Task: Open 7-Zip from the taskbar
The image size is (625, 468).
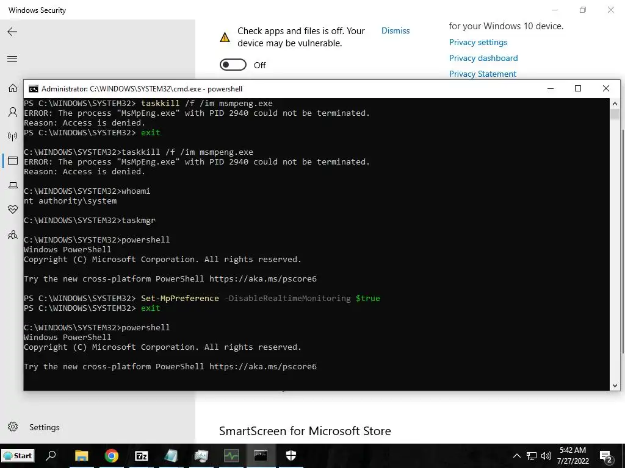Action: click(x=142, y=456)
